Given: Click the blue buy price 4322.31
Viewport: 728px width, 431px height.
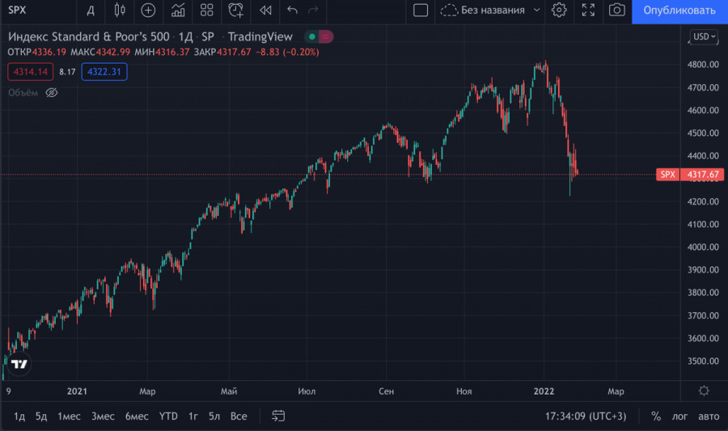Looking at the screenshot, I should (x=104, y=72).
